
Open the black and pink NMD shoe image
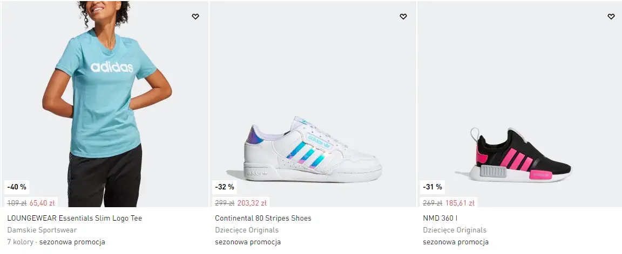(x=520, y=156)
